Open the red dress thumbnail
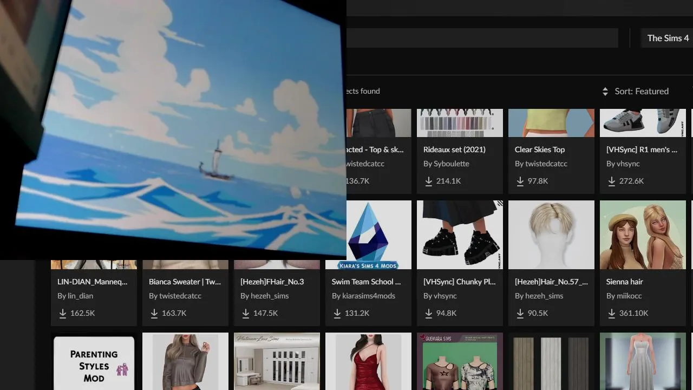This screenshot has height=390, width=693. click(x=368, y=361)
